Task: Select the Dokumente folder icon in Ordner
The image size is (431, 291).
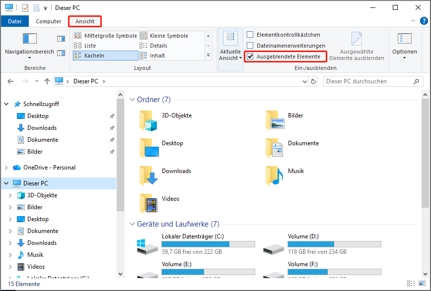Action: coord(274,148)
